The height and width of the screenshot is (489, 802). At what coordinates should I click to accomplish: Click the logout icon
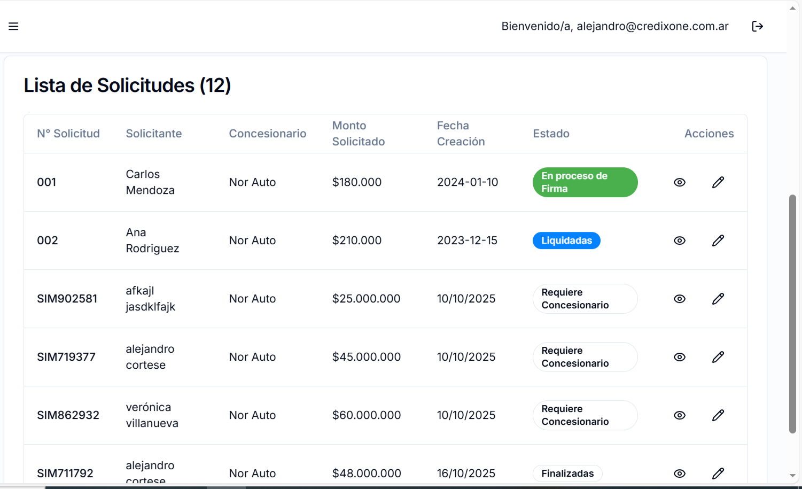coord(758,26)
